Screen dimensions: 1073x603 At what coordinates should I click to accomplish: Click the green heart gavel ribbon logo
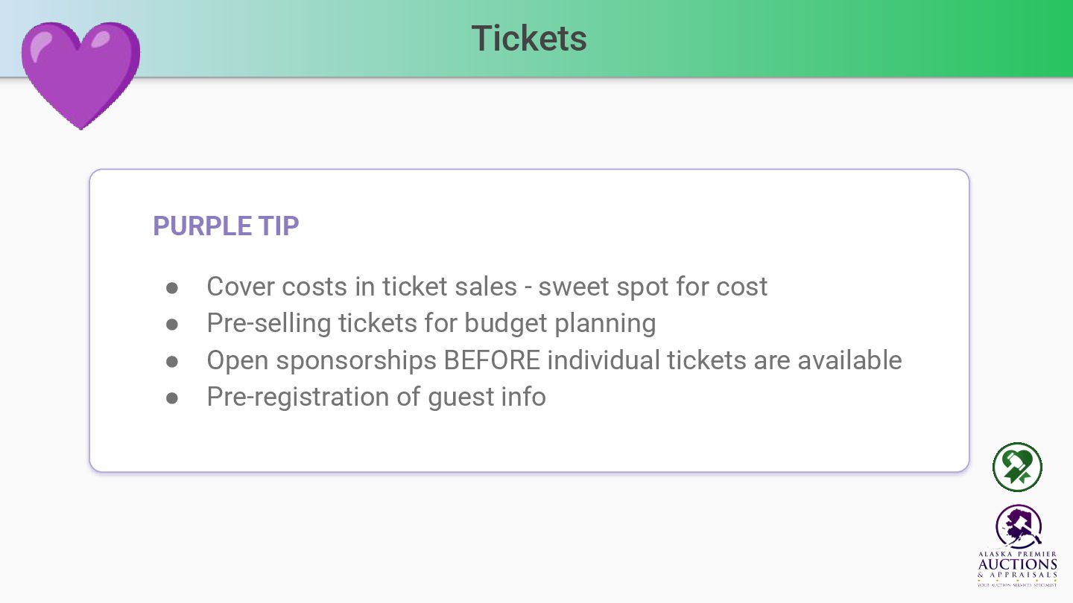coord(1017,467)
